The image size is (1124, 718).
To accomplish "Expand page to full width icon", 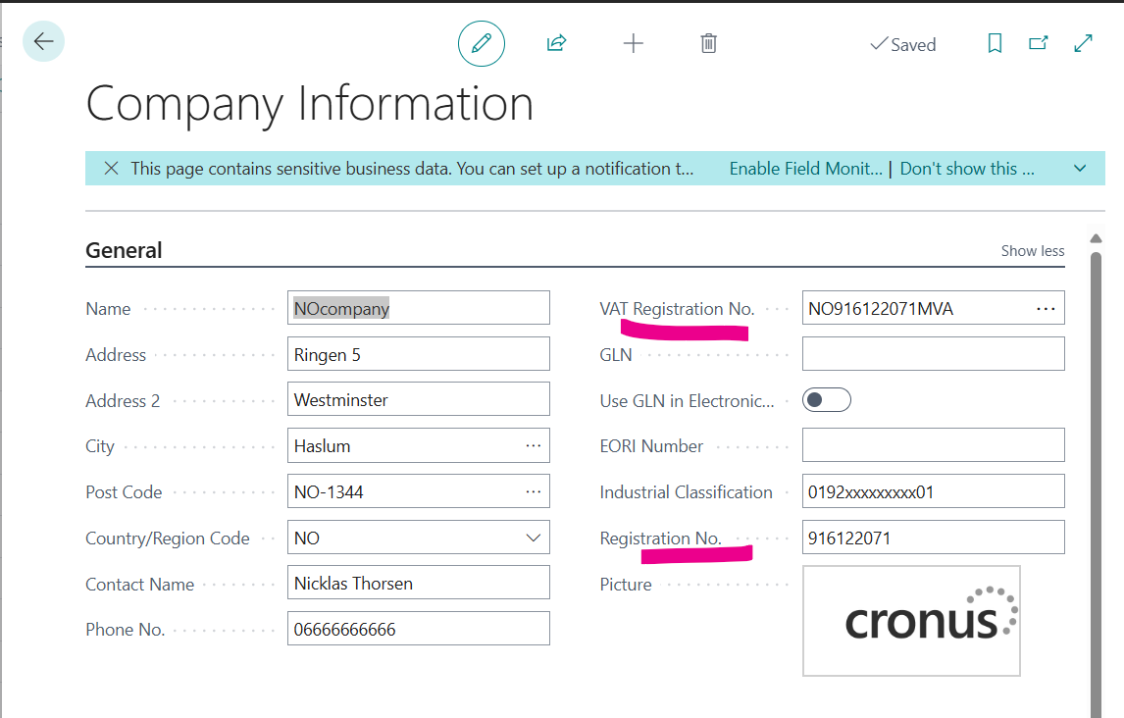I will pyautogui.click(x=1083, y=44).
